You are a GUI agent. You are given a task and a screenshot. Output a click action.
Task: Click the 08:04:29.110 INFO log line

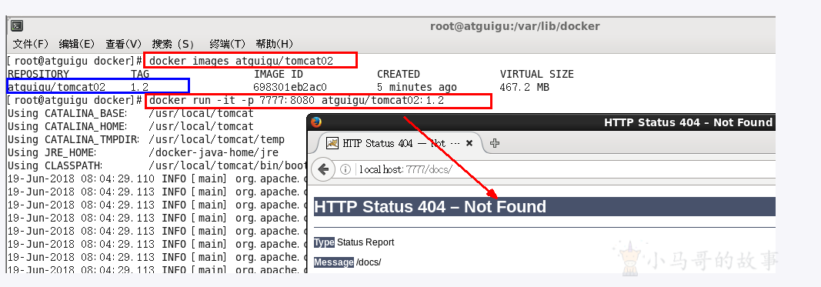click(x=156, y=179)
